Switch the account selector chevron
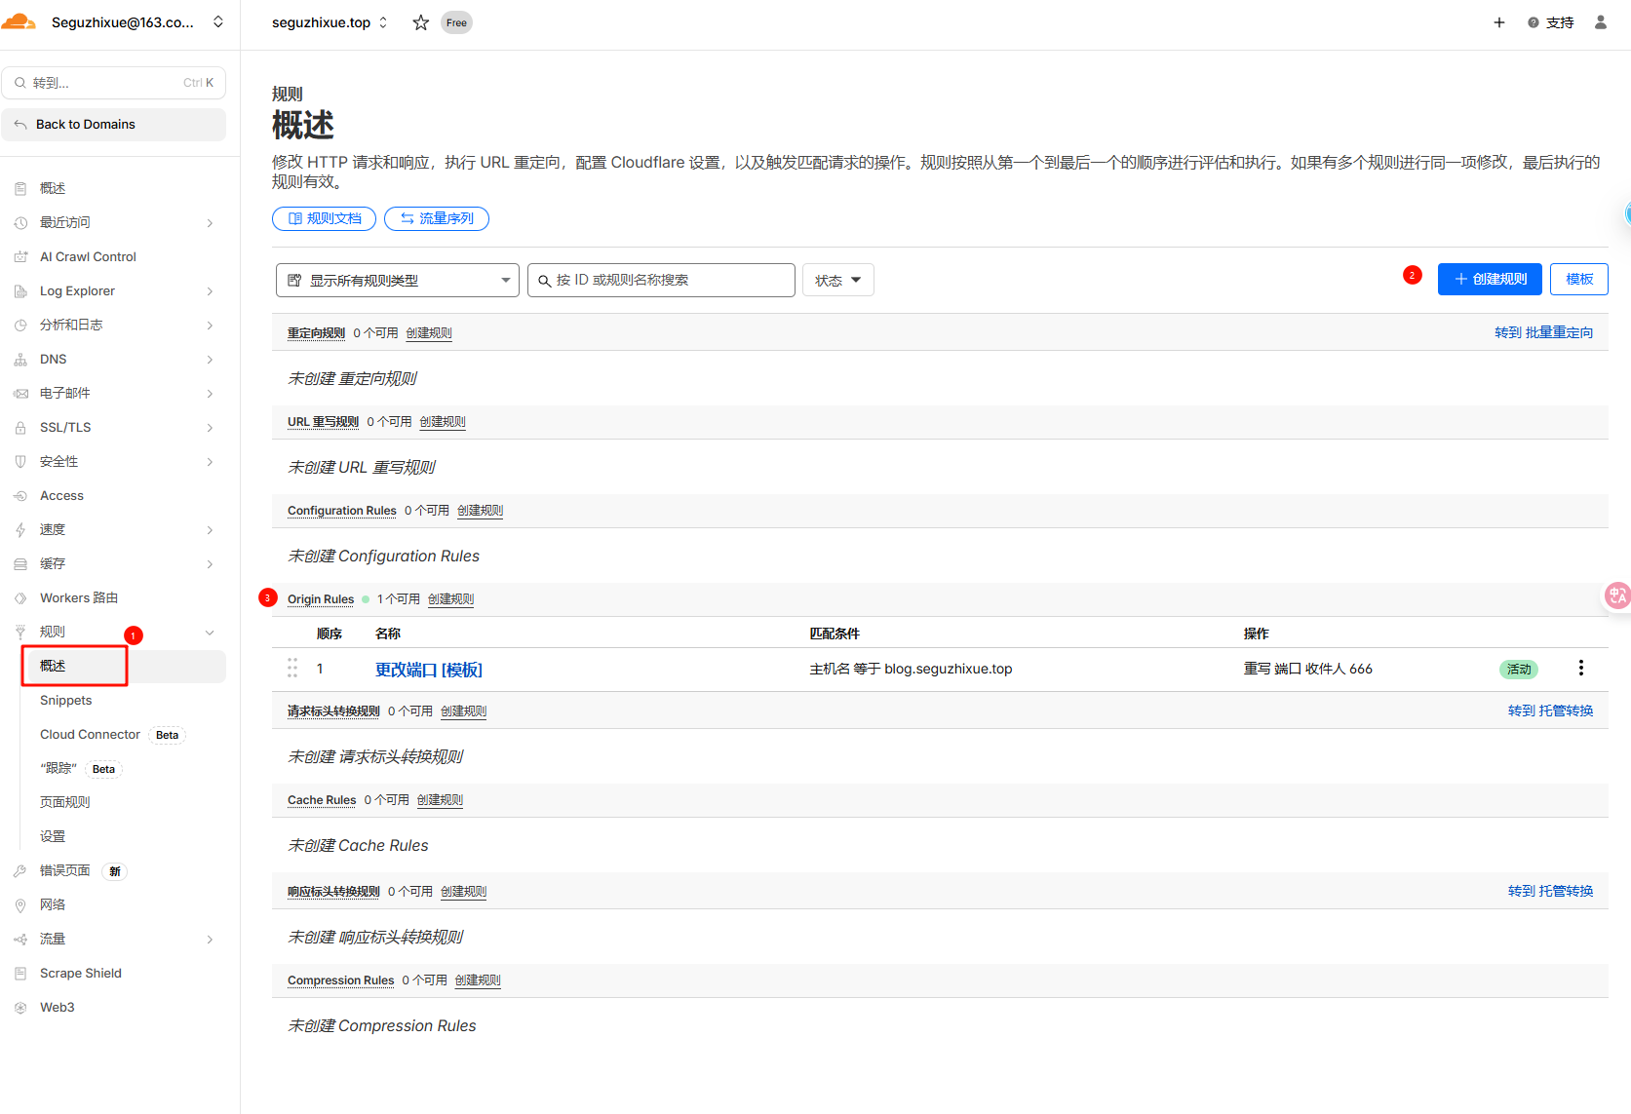This screenshot has height=1114, width=1631. click(218, 22)
